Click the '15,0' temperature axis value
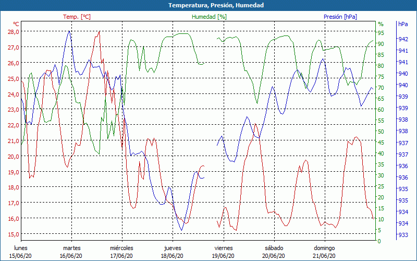The height and width of the screenshot is (261, 417). [x=14, y=234]
